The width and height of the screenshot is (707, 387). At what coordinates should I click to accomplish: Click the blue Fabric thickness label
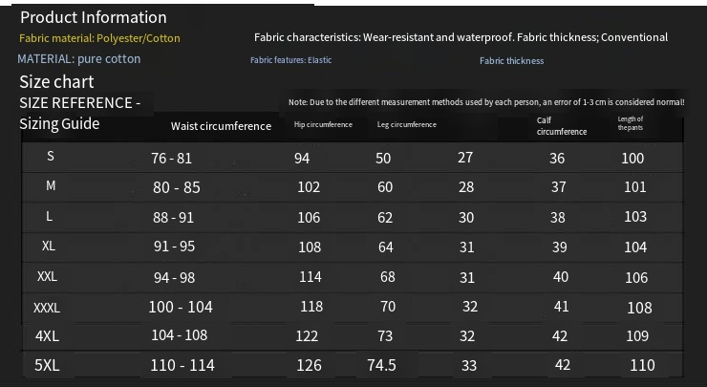click(511, 61)
